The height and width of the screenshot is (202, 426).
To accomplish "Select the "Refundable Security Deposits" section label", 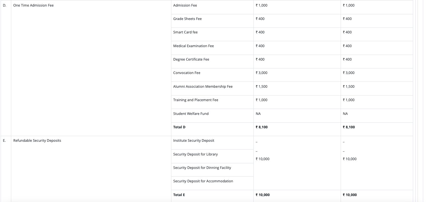I will (x=37, y=140).
